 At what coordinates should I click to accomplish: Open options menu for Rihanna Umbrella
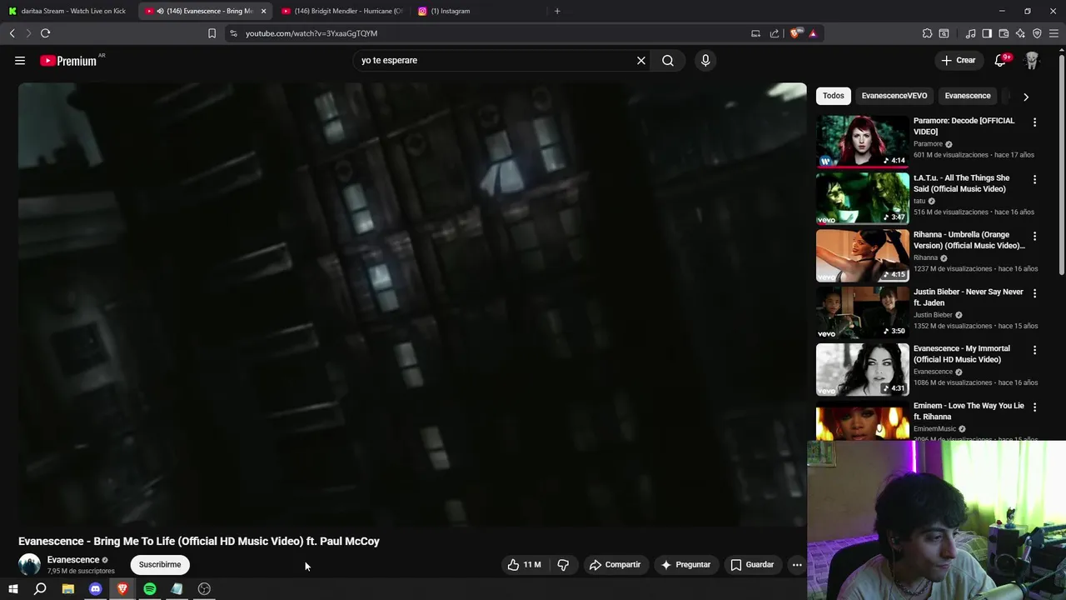coord(1034,236)
